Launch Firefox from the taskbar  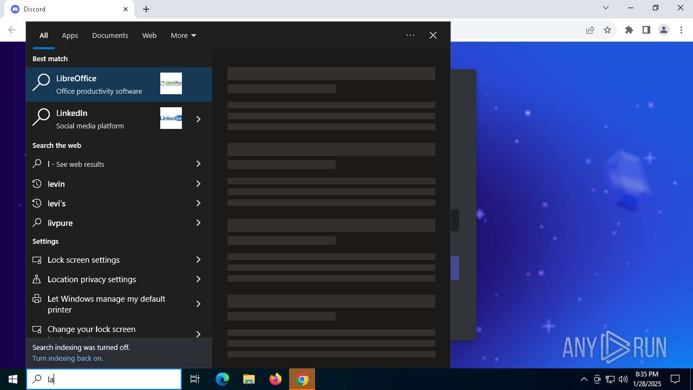point(276,379)
